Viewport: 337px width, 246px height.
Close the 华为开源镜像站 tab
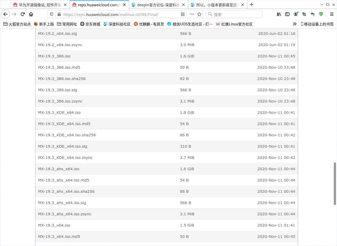(65, 5)
